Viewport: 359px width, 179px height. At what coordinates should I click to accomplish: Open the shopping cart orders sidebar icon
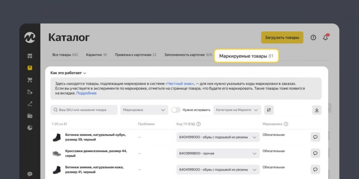(x=30, y=80)
